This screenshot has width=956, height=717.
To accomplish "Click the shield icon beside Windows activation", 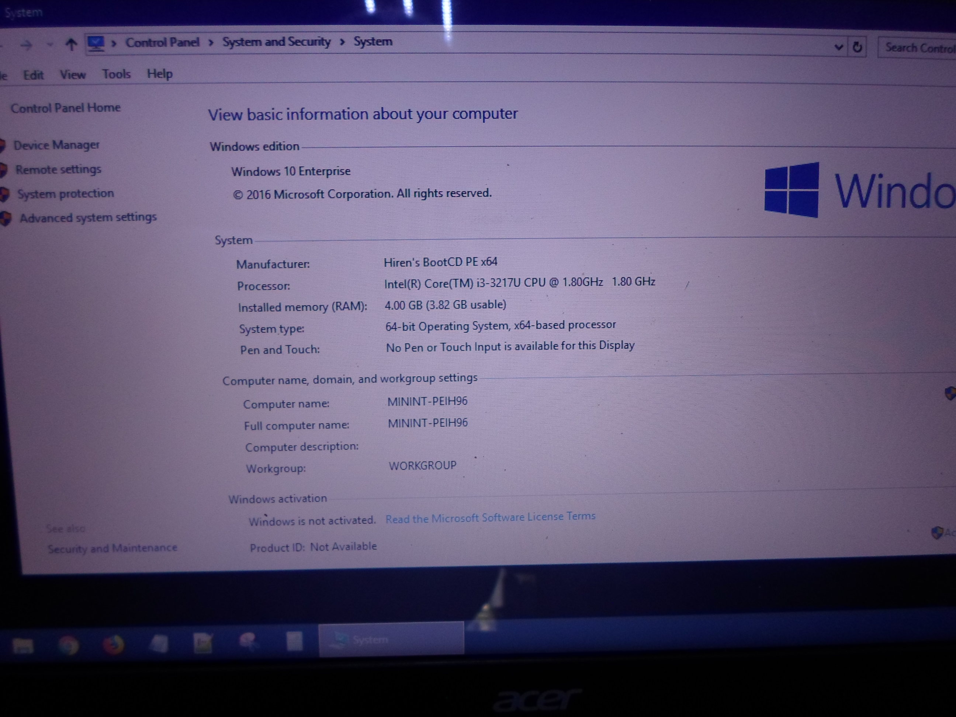I will coord(937,533).
